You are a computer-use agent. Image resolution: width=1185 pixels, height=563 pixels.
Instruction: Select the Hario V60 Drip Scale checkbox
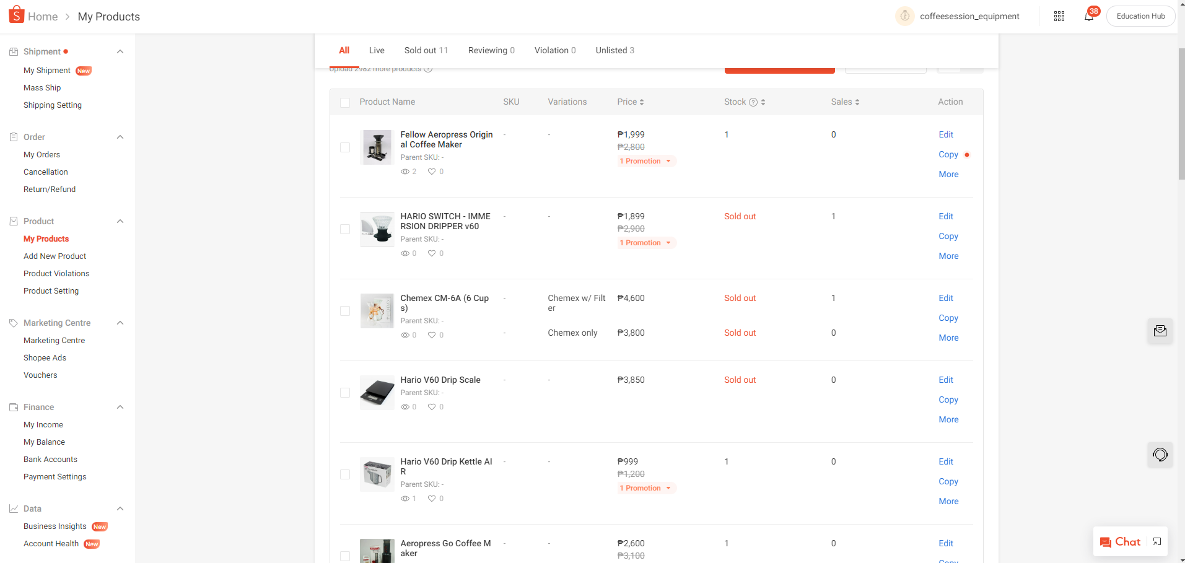tap(345, 393)
